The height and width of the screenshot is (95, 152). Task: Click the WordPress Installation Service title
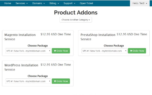[x=21, y=67]
